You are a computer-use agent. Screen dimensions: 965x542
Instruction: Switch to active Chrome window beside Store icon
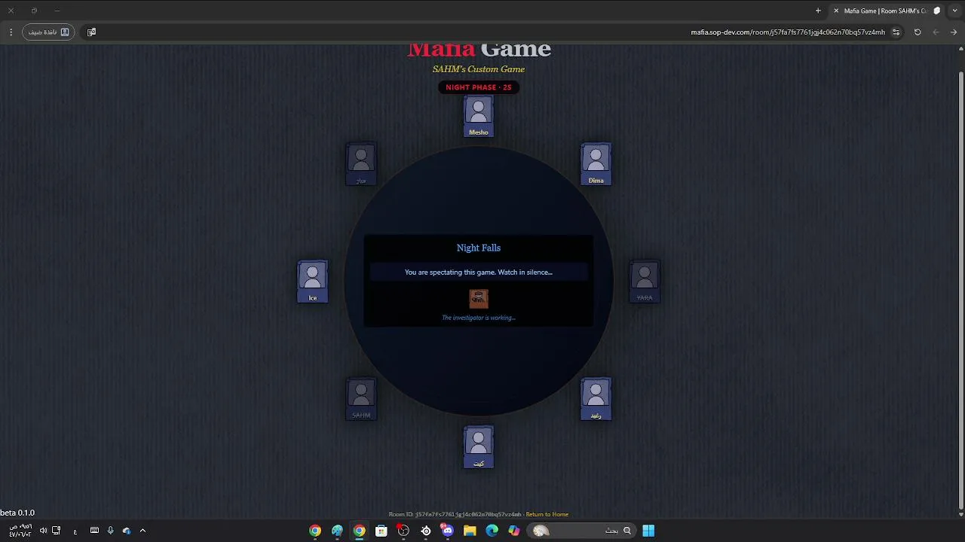pos(360,531)
